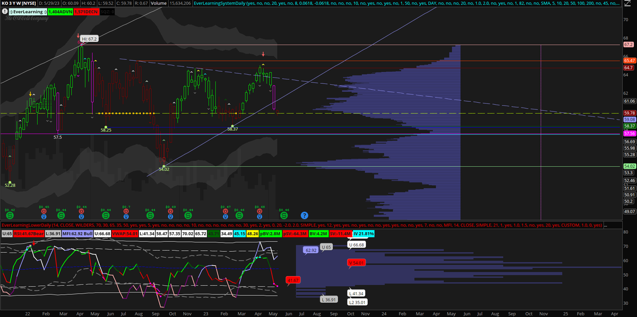Click the green 1,404ADVN label
Viewport: 637px width, 317px height.
[x=61, y=12]
